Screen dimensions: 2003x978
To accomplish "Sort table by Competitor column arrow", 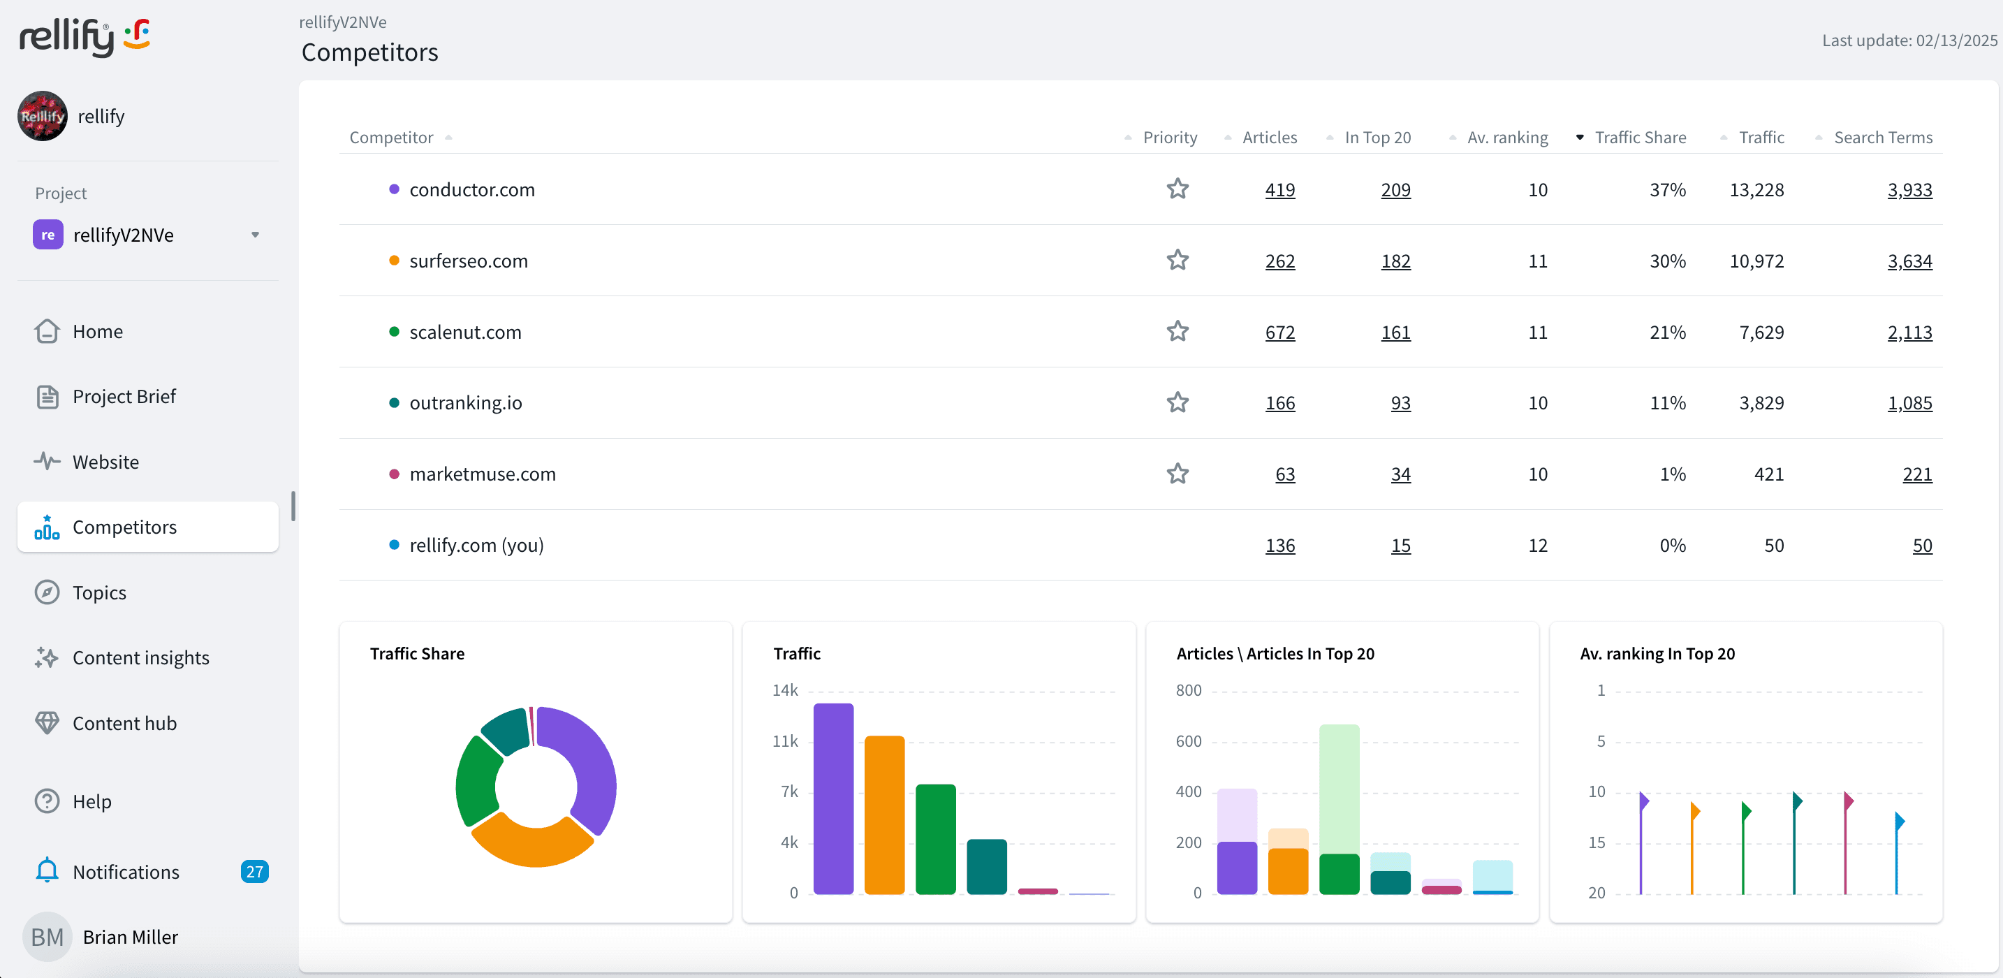I will click(448, 138).
